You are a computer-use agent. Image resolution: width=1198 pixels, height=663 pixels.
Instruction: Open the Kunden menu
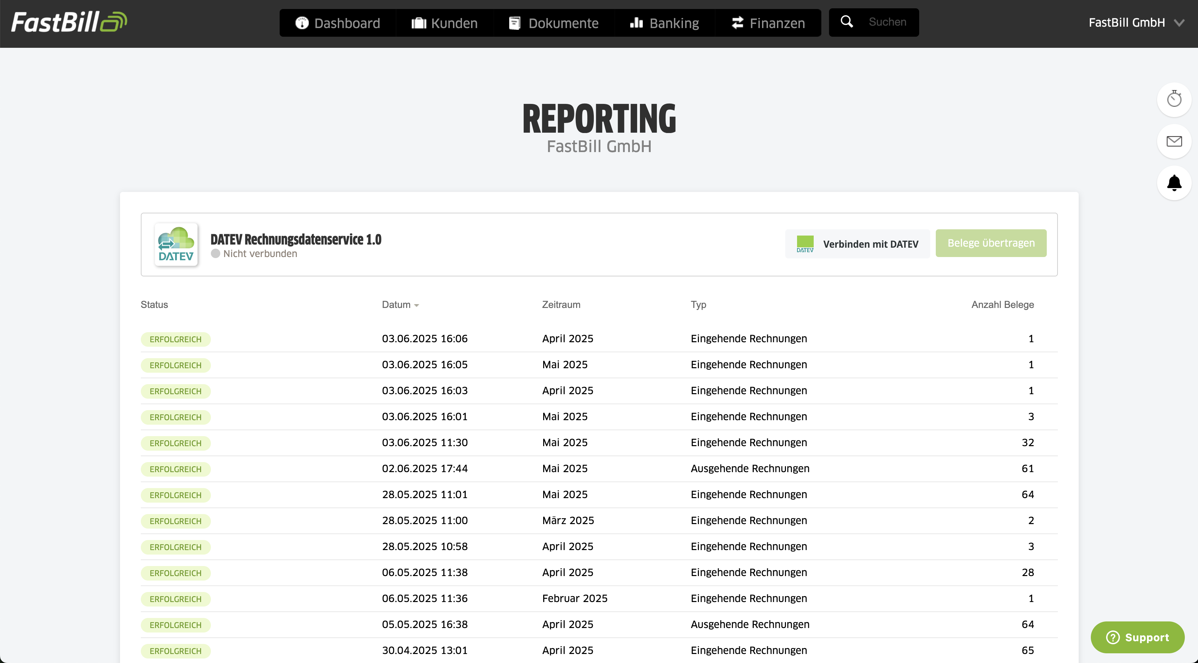[445, 23]
